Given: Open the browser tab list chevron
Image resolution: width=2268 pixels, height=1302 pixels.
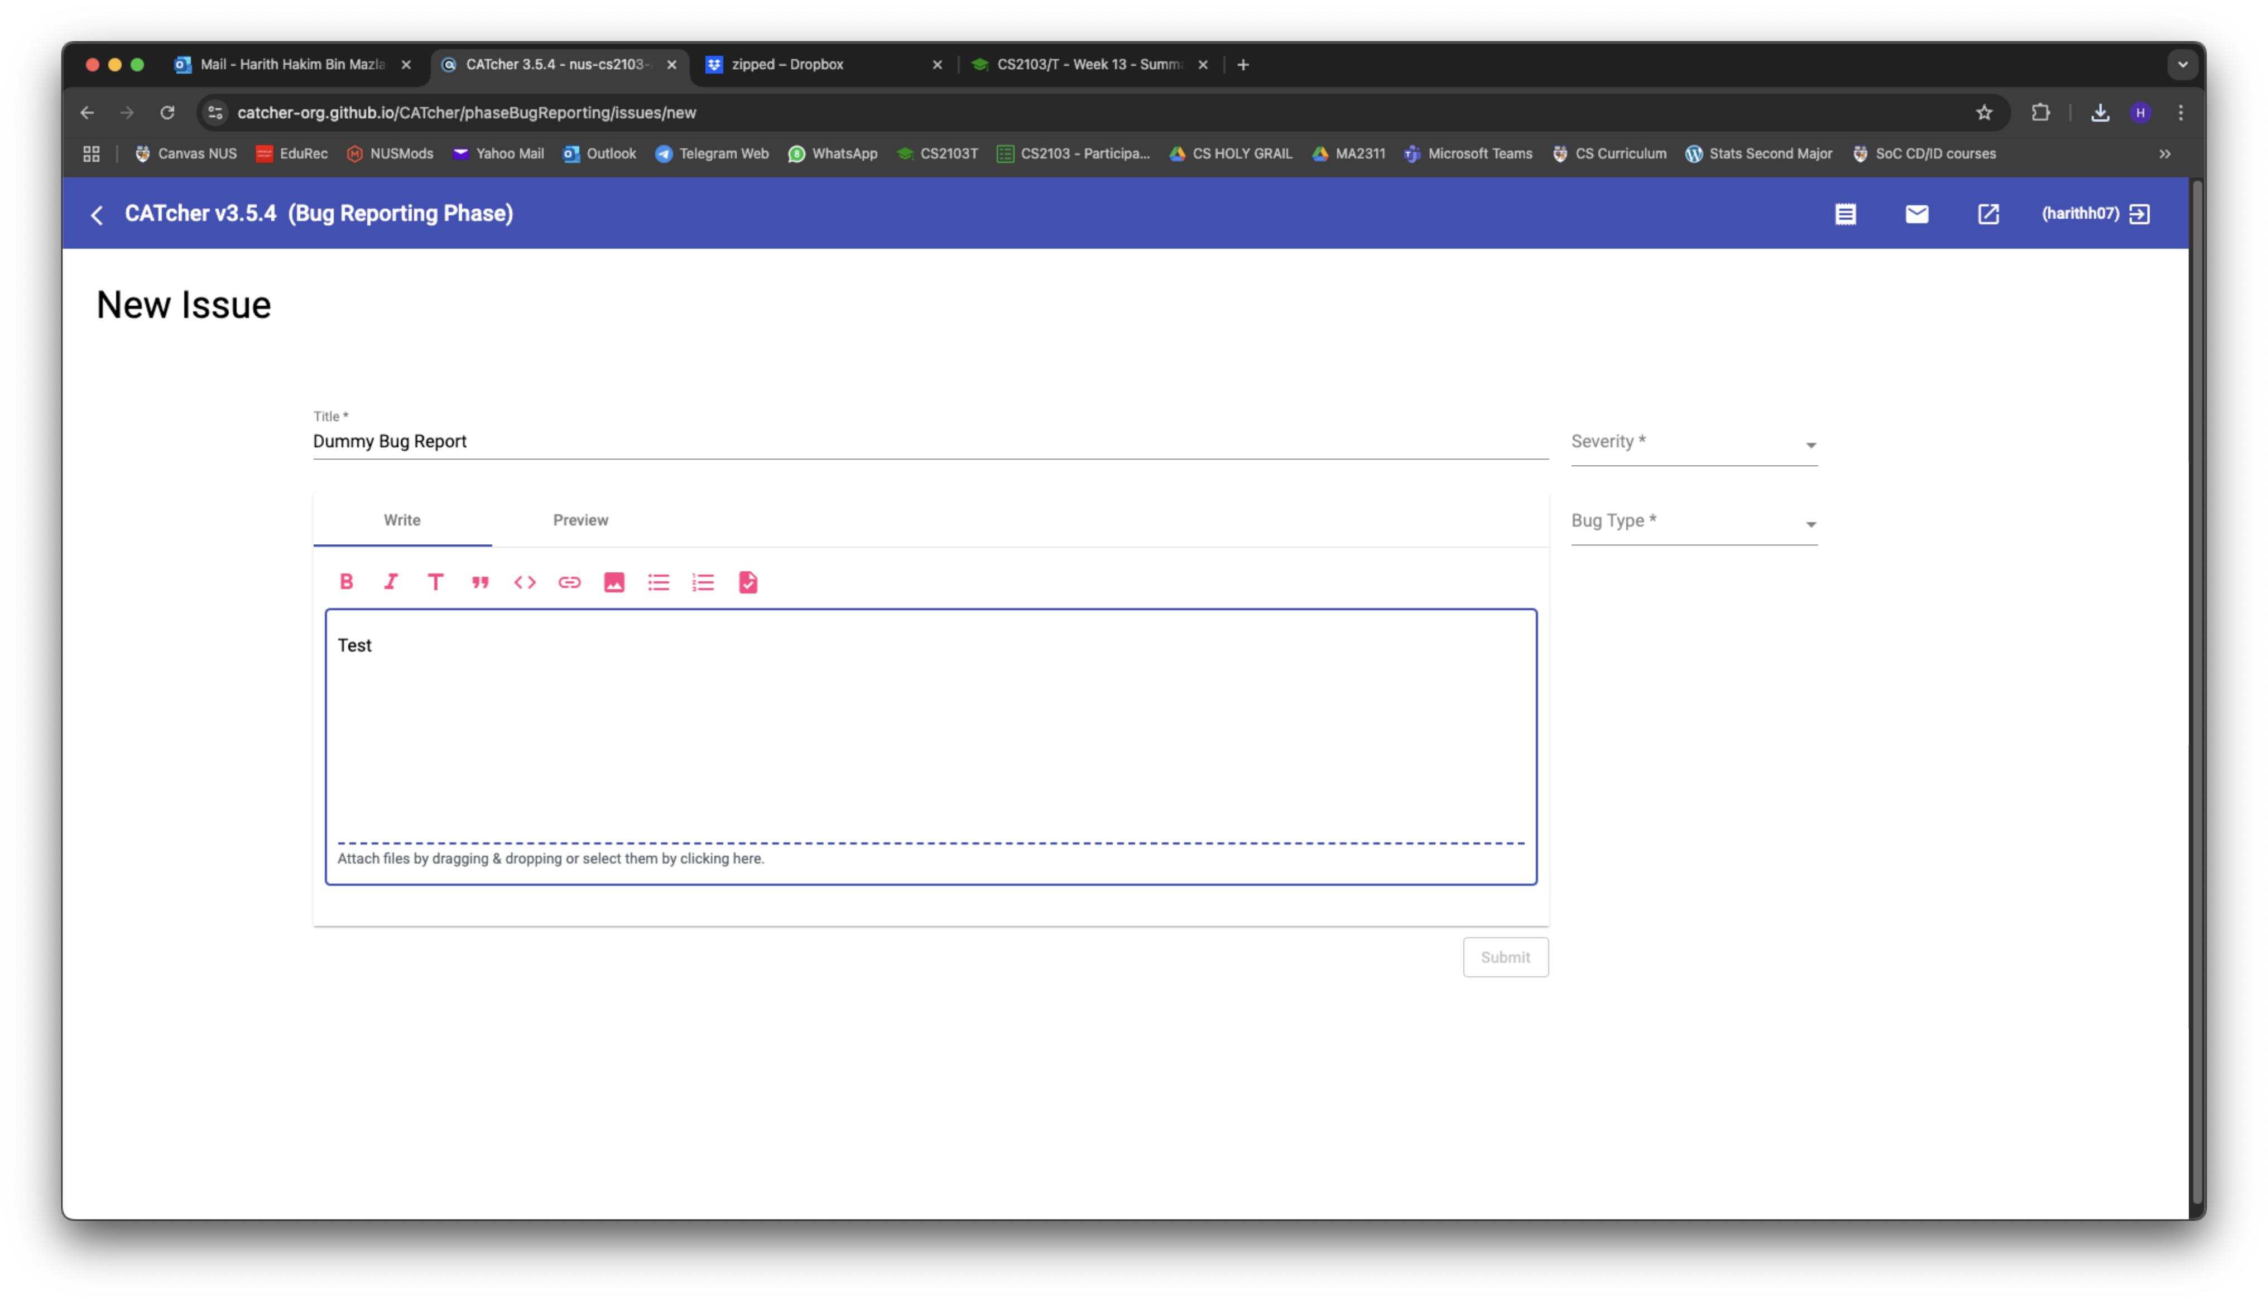Looking at the screenshot, I should (x=2182, y=64).
